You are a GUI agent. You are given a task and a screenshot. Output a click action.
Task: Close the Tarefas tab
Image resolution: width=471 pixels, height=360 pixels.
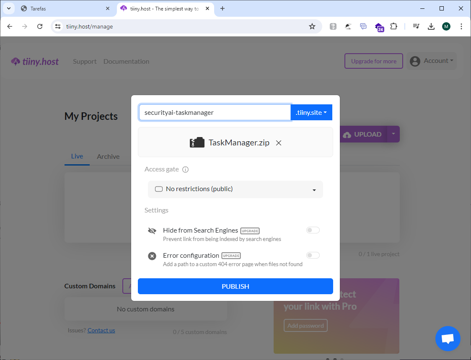click(x=108, y=8)
